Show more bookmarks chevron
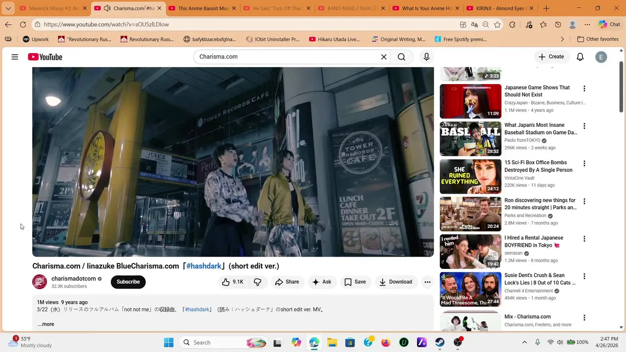This screenshot has width=626, height=352. click(562, 39)
